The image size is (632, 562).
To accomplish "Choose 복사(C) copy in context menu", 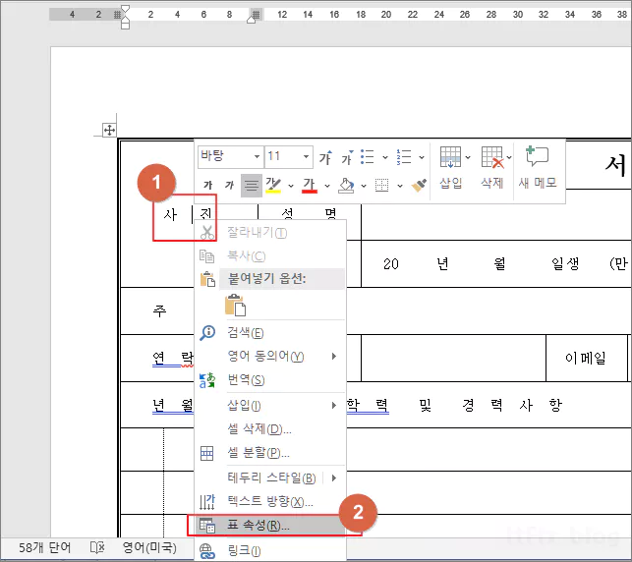I will [x=270, y=255].
